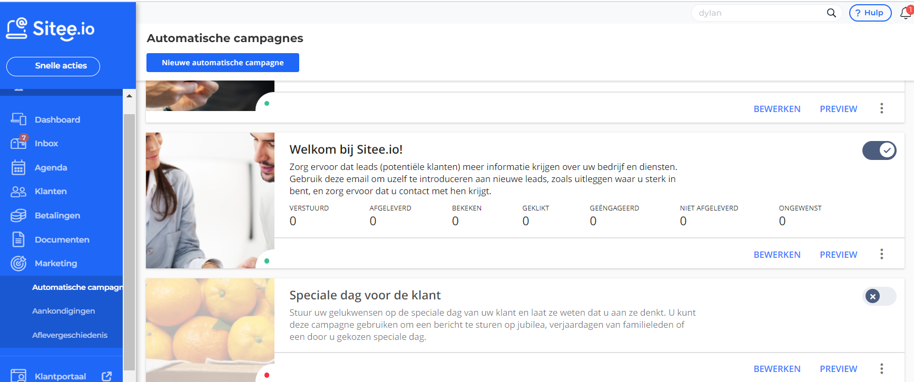Open the Agenda calendar icon

pos(18,167)
